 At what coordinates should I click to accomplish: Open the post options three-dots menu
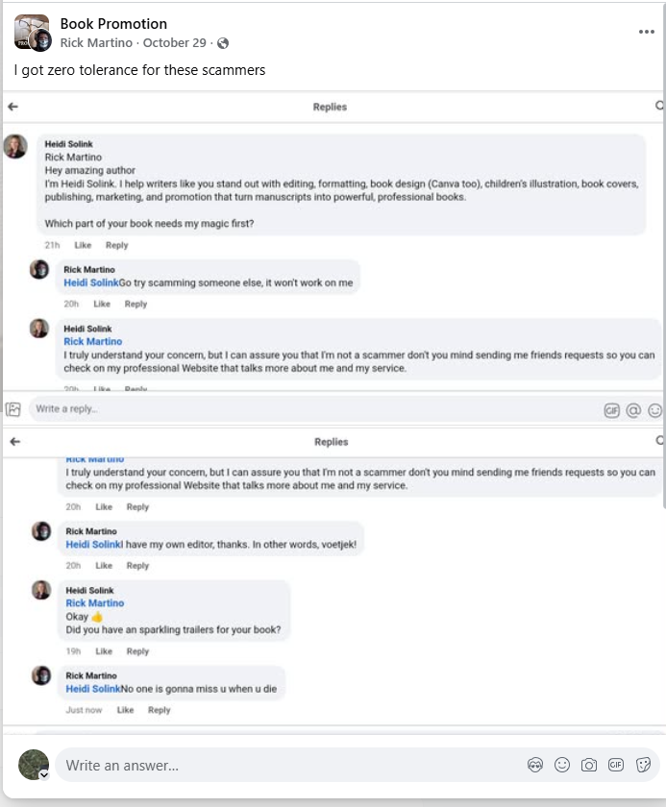tap(646, 32)
